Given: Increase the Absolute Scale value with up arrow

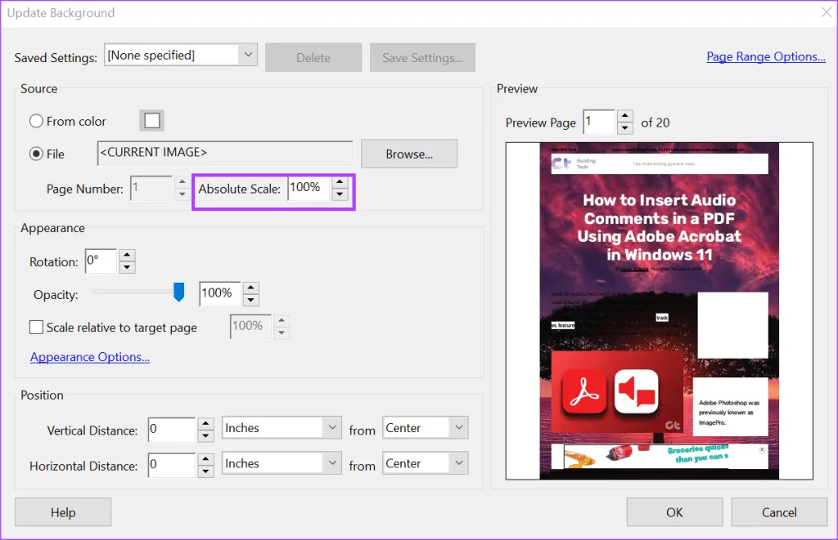Looking at the screenshot, I should [340, 183].
